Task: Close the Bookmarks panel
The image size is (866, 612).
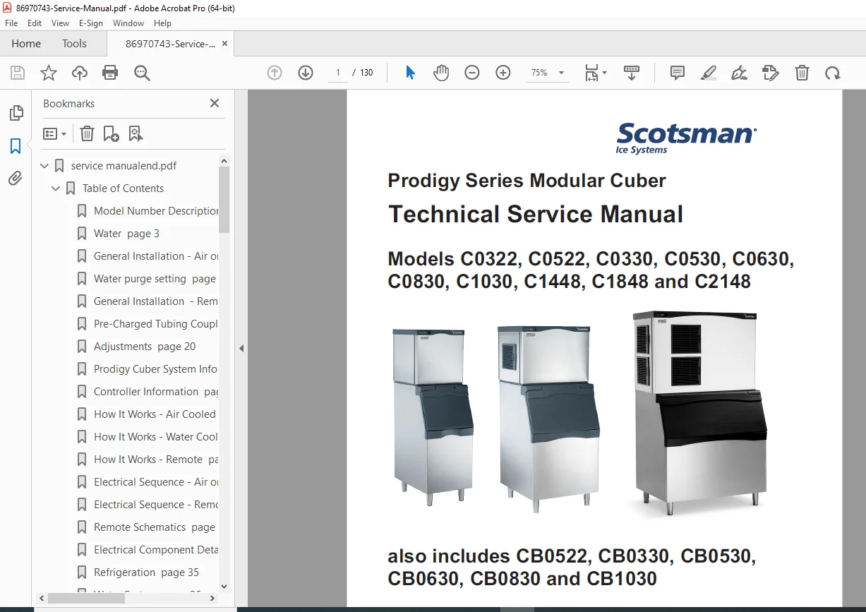Action: (x=215, y=103)
